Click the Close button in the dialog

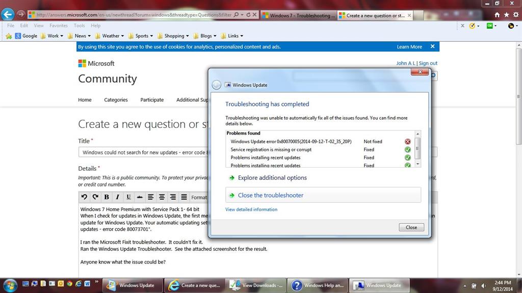[x=411, y=227]
